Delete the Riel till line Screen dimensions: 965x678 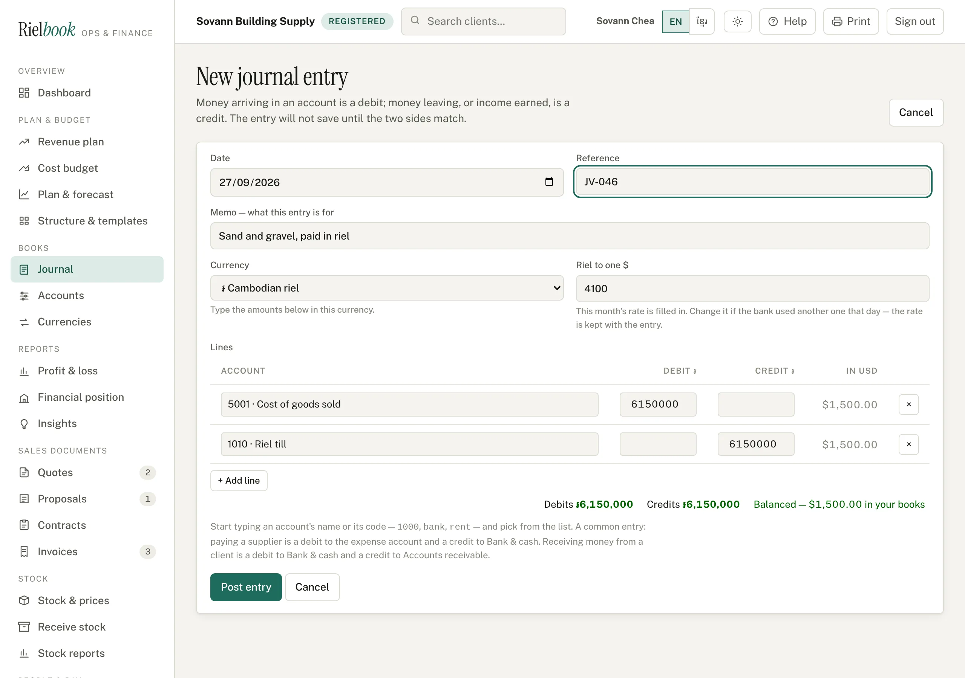pos(909,444)
